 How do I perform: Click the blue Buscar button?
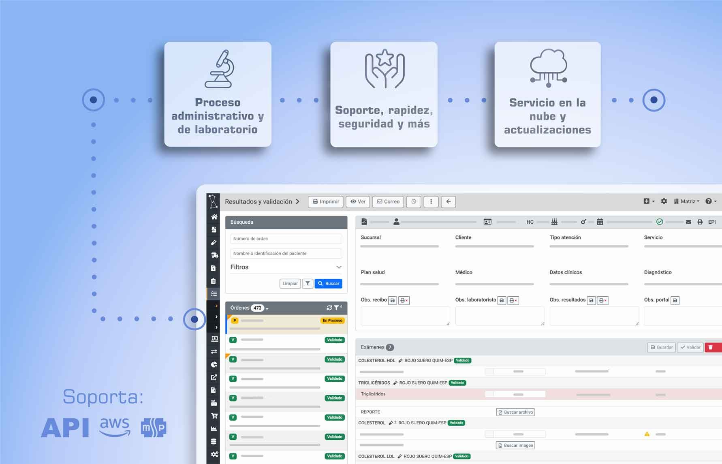pos(329,284)
